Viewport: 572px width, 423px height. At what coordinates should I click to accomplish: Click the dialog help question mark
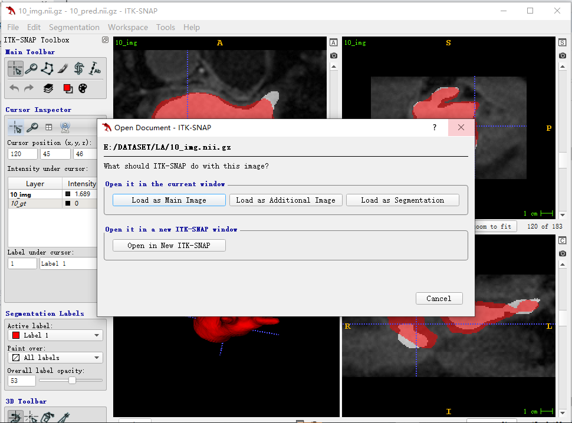pos(434,127)
